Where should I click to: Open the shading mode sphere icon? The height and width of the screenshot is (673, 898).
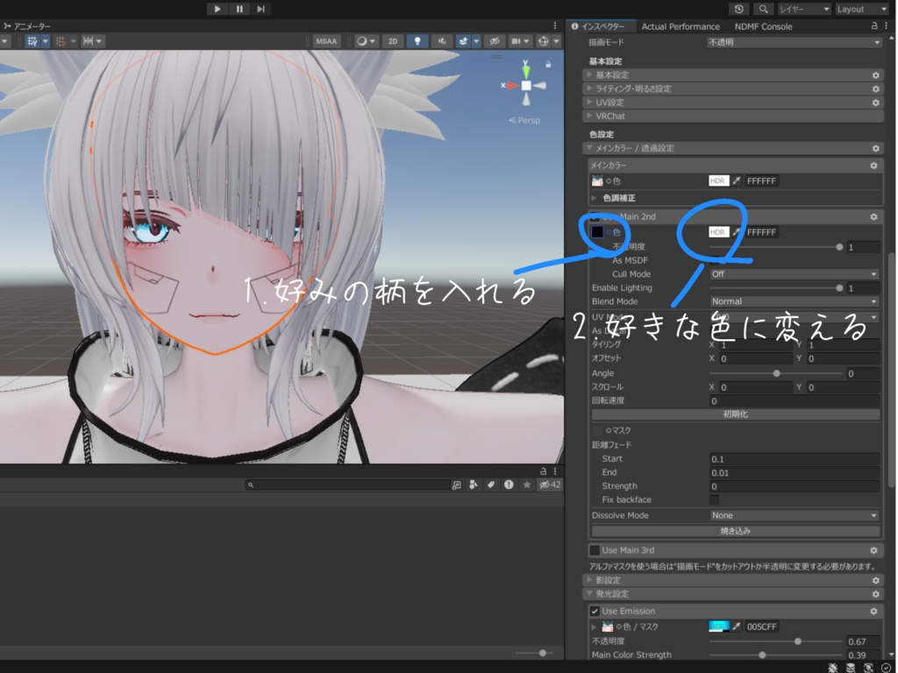pos(362,40)
